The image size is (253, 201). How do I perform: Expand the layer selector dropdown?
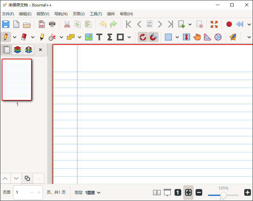pyautogui.click(x=99, y=192)
